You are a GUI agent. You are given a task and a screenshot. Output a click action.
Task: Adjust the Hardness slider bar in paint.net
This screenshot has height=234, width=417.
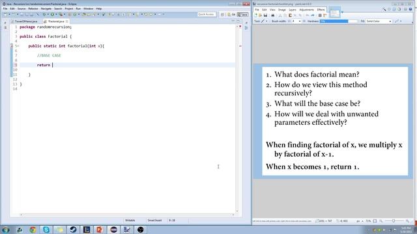339,21
